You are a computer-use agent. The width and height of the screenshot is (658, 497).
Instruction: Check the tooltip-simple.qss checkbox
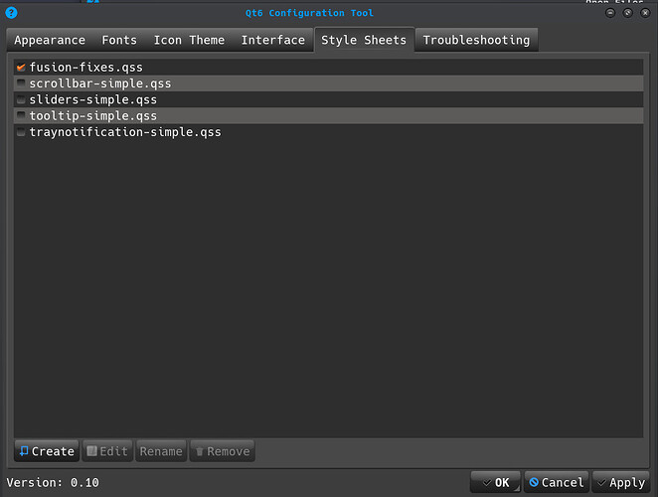point(21,116)
